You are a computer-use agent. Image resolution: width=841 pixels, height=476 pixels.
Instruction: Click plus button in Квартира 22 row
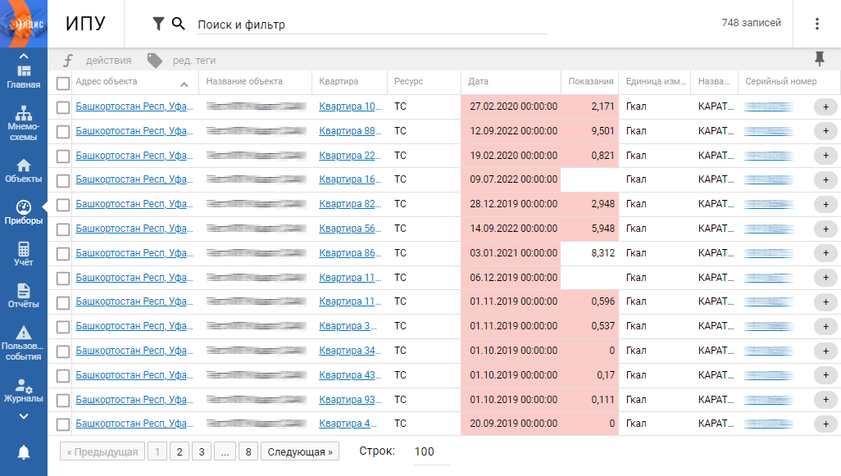point(826,156)
